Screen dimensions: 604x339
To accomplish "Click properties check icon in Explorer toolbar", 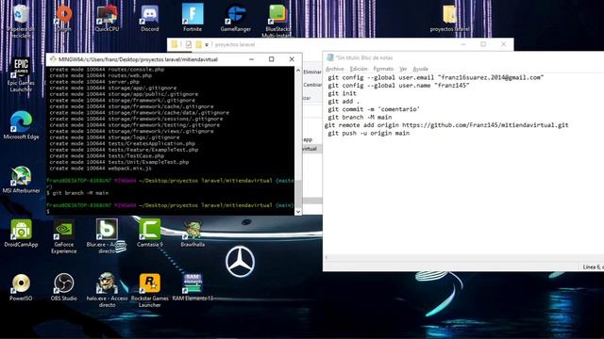I will click(189, 44).
